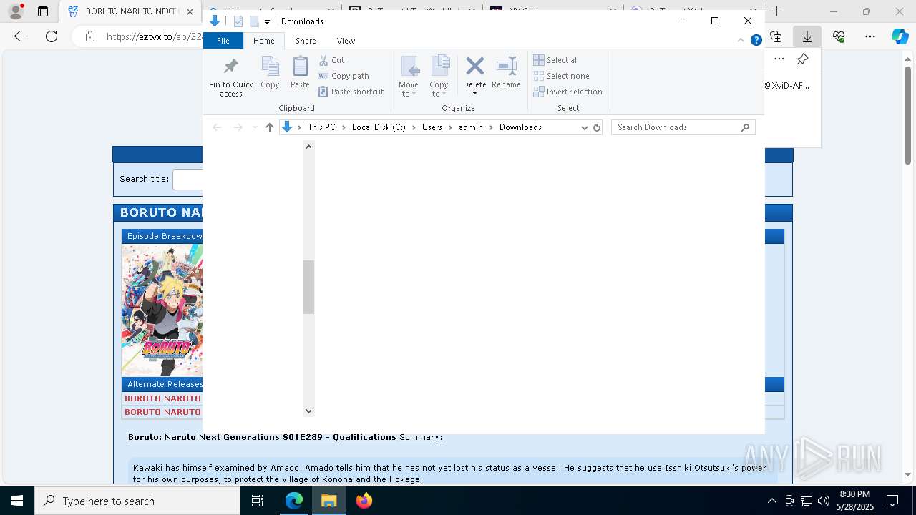Select 'Local Disk (C:)' in address path

tap(379, 127)
